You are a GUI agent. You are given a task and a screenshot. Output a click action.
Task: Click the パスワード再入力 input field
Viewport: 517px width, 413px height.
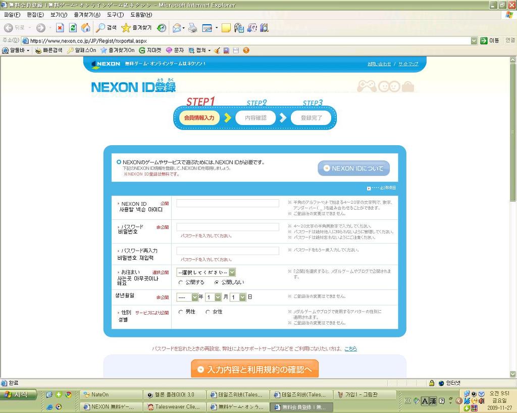point(228,251)
